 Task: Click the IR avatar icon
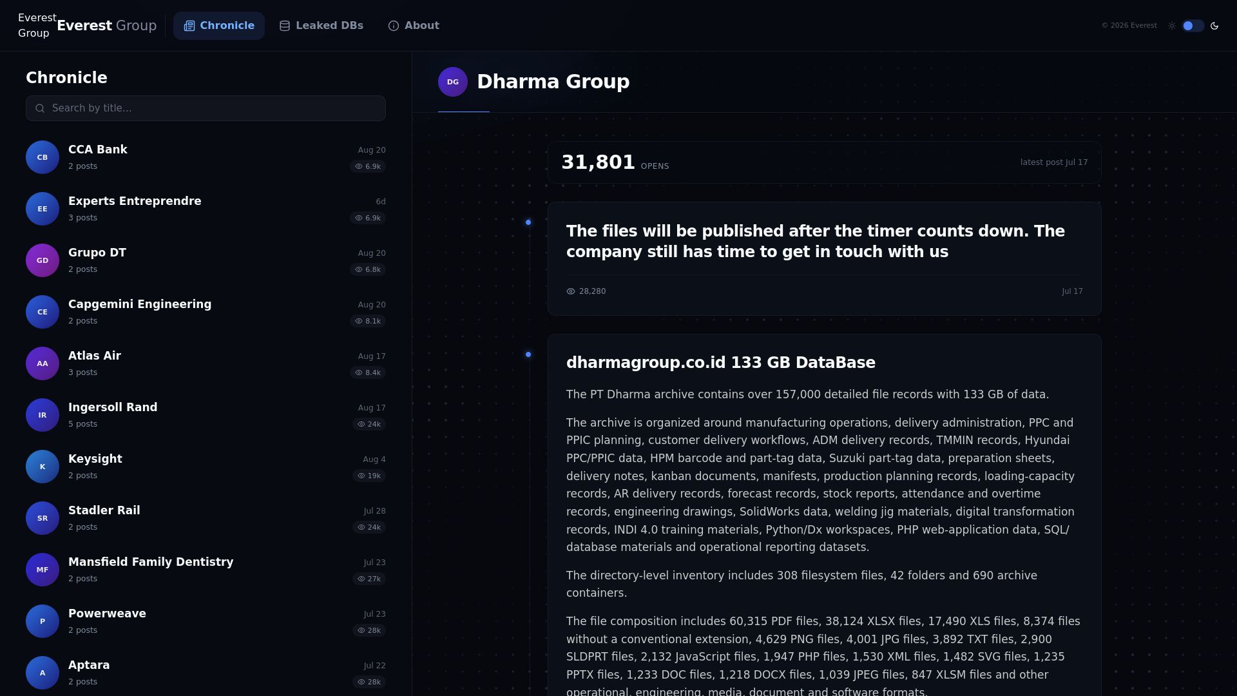(43, 415)
